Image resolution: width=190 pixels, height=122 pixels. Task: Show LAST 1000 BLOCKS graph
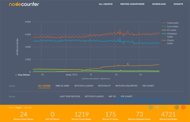click(70, 96)
